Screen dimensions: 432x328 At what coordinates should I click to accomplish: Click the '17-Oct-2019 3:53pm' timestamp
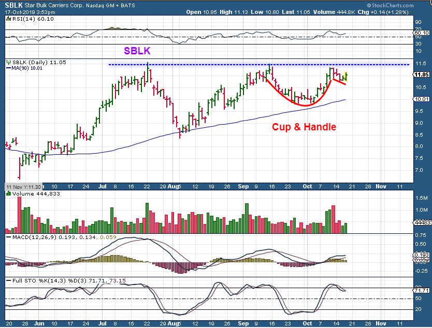(x=30, y=12)
